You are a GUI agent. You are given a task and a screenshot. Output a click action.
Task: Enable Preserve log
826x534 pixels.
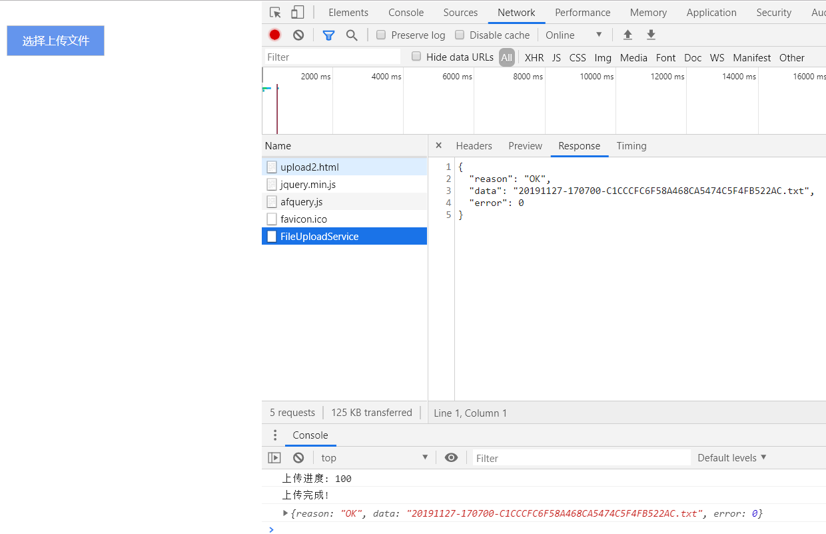380,35
